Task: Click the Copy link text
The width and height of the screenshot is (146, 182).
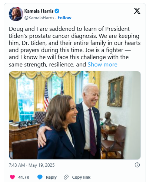Action: coord(81,177)
